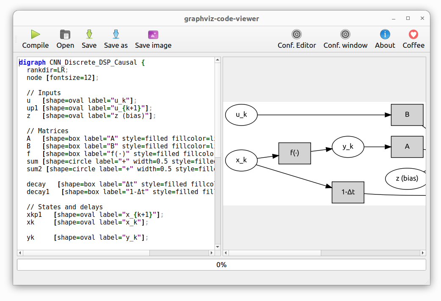Click the up arrow on the editor scrollbar
The width and height of the screenshot is (441, 301).
218,59
